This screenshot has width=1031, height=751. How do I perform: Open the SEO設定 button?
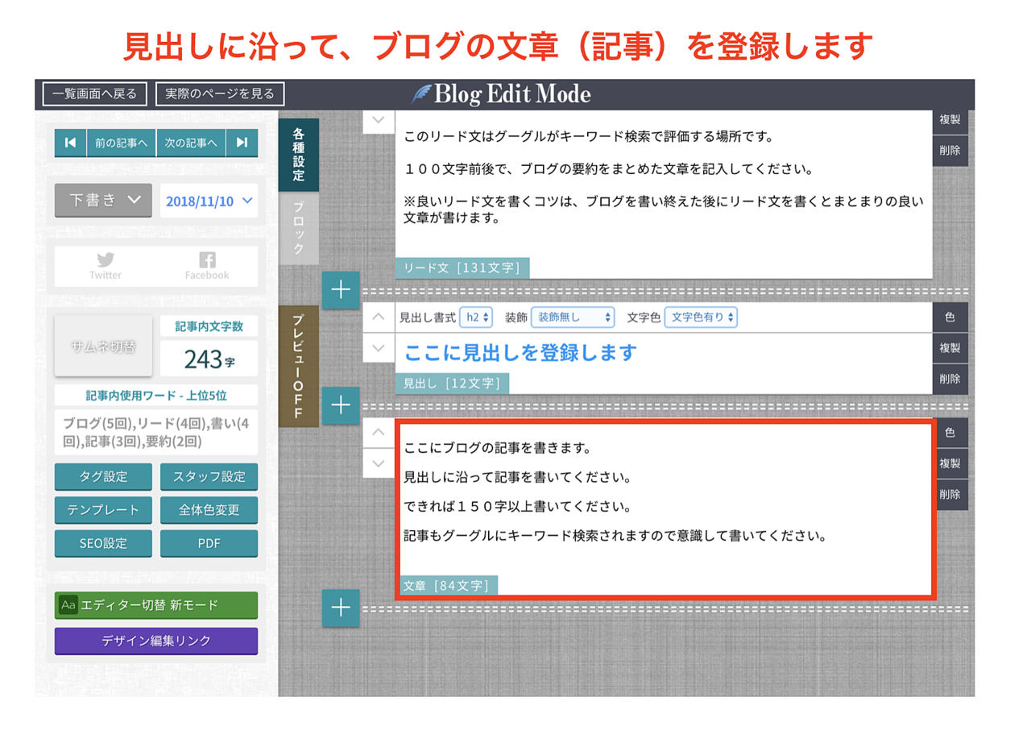tap(103, 543)
